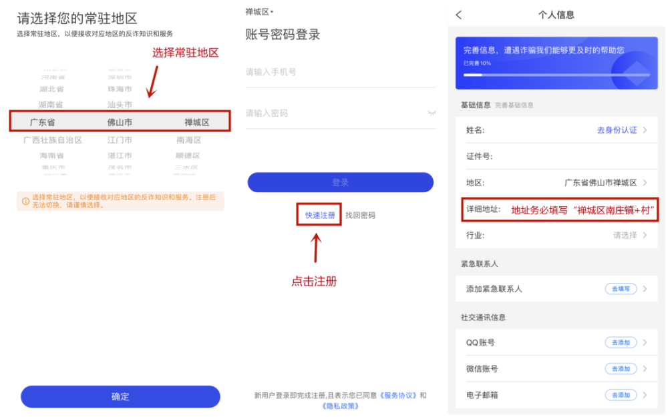Tap the 确定 button
Image resolution: width=668 pixels, height=417 pixels.
pyautogui.click(x=120, y=396)
